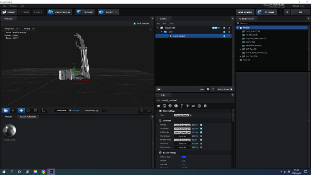The height and width of the screenshot is (175, 311).
Task: Open advanced gear settings in Edit toolbar
Action: (x=205, y=106)
